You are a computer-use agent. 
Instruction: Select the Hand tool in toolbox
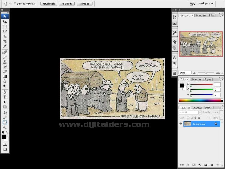5,123
